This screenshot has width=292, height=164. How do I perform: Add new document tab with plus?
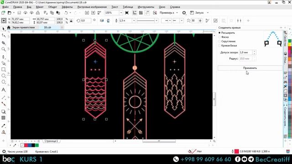(62, 27)
